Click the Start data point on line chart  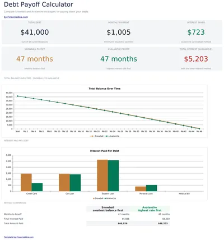tap(18, 96)
